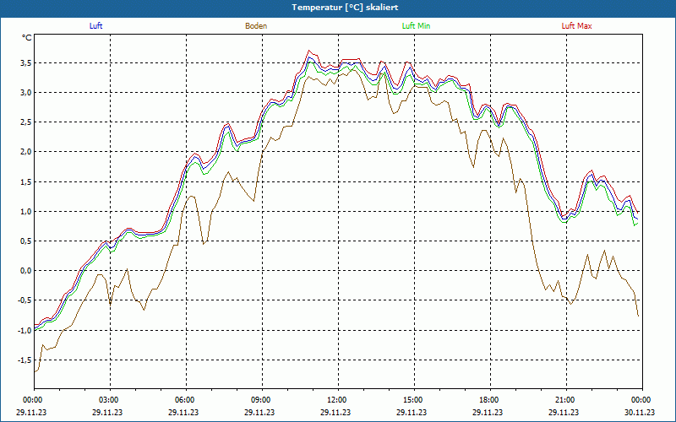Click the y-axis value 3,0
Viewport: 676px width, 422px height.
26,93
